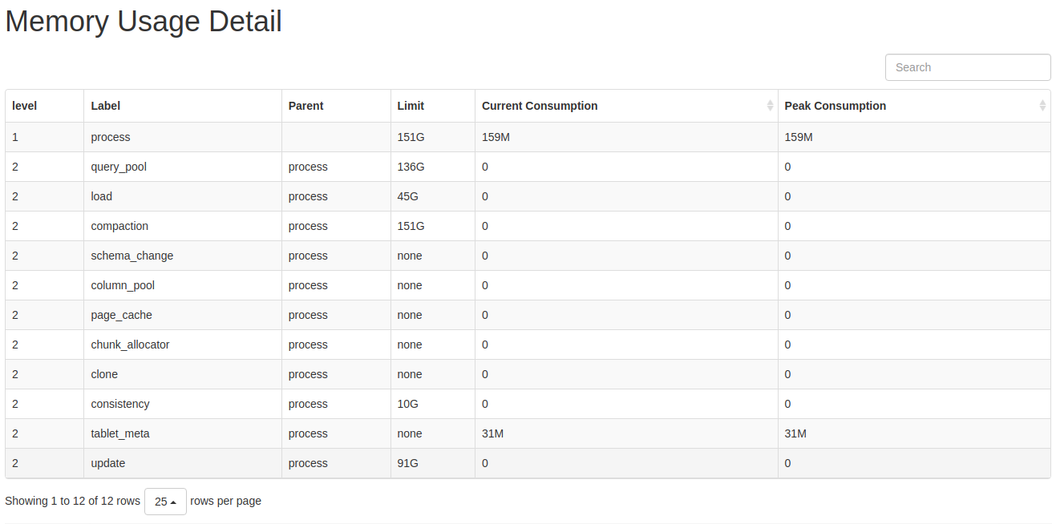Viewport: 1052px width, 524px height.
Task: Click the Search input field
Action: click(967, 67)
